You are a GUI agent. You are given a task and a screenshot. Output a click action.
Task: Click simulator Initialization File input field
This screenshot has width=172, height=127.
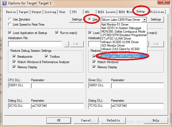[35, 44]
